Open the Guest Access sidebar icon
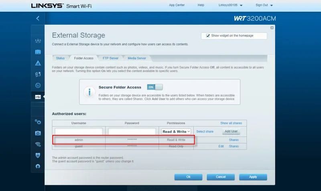Image resolution: width=321 pixels, height=191 pixels. 38,52
